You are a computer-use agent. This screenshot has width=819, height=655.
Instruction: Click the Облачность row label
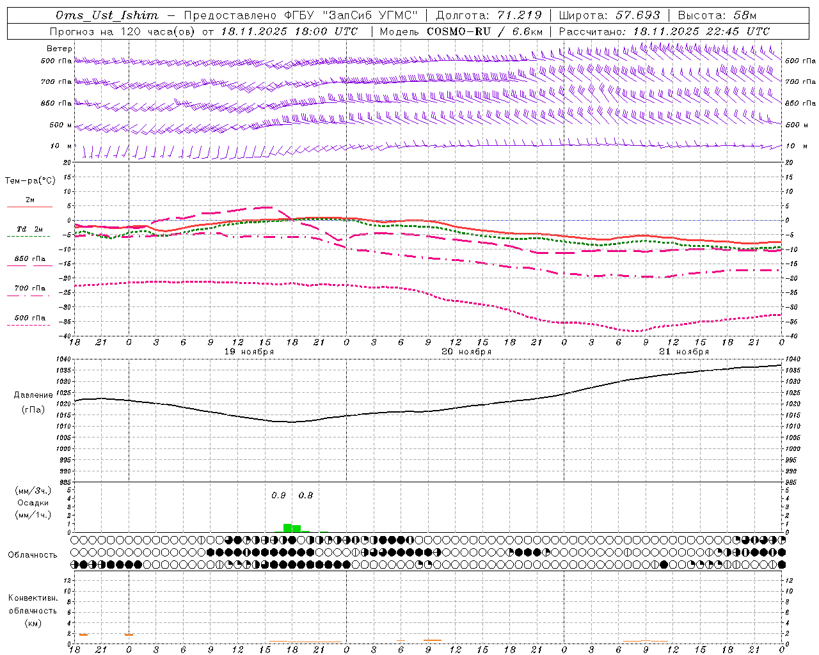click(33, 555)
